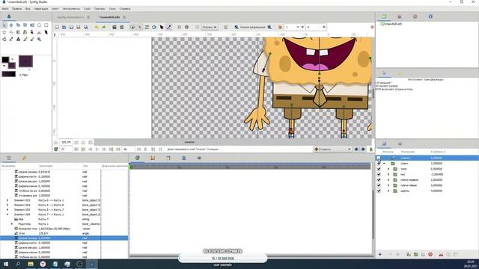Enable the unchecked Скелет layer checkbox
Viewport: 479px width, 269px height.
379,158
